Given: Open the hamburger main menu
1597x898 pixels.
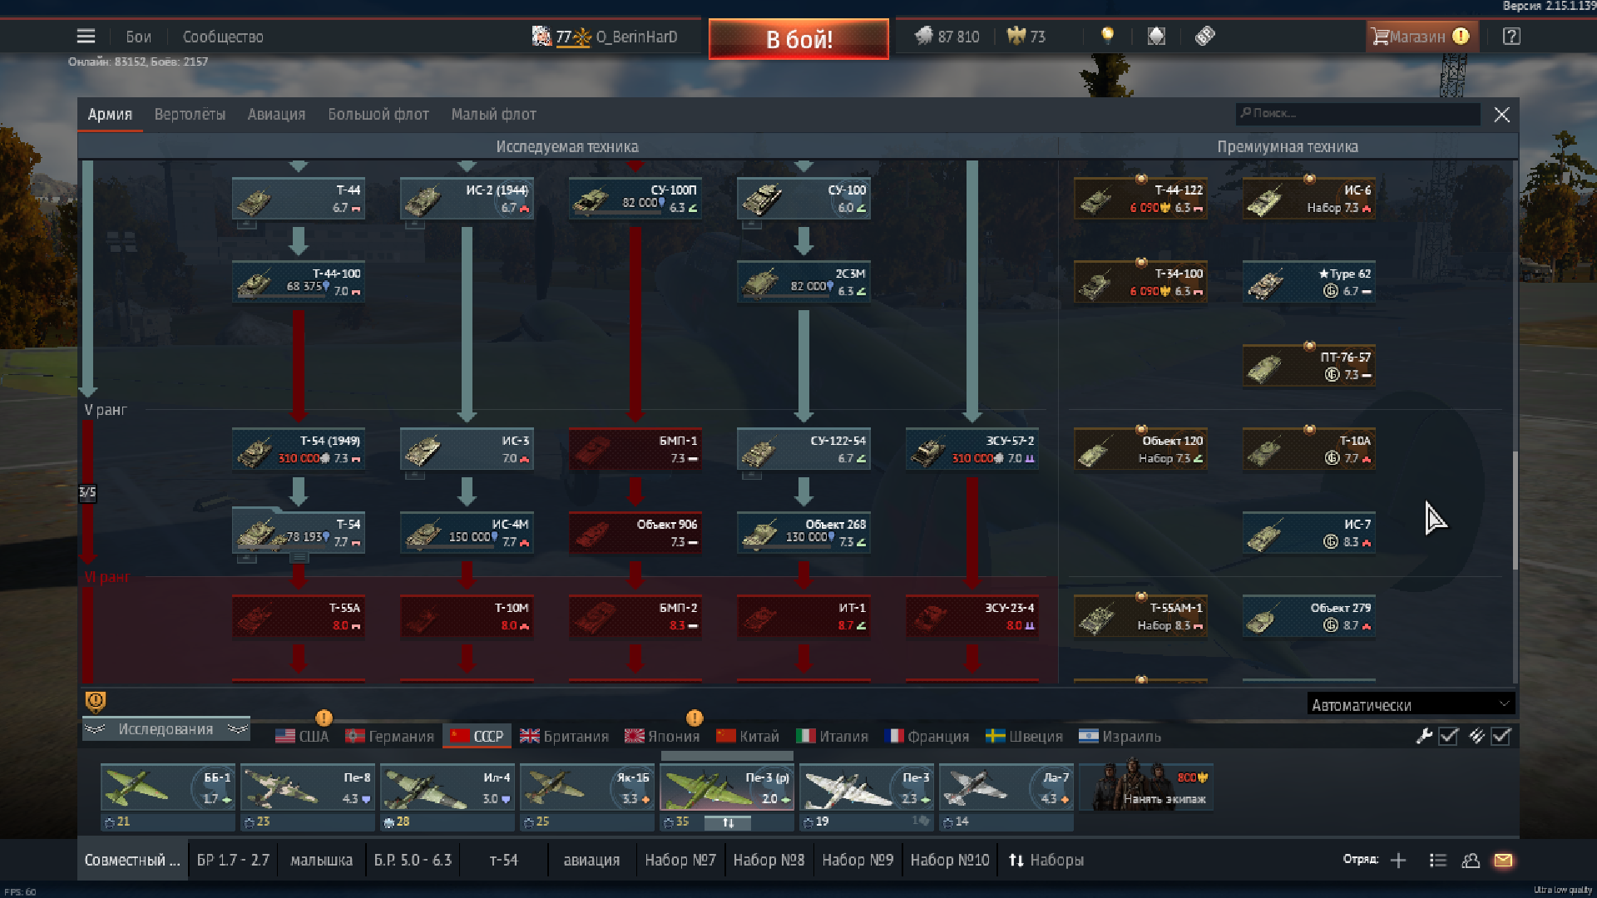Looking at the screenshot, I should (x=86, y=37).
